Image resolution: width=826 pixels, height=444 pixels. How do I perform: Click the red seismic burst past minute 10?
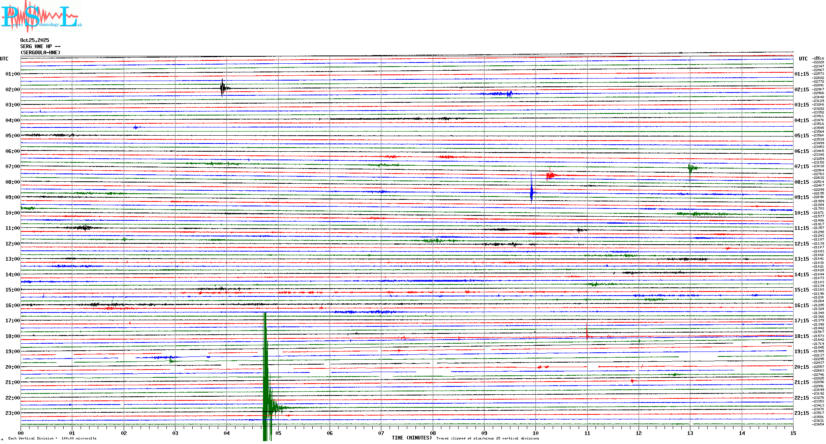550,175
